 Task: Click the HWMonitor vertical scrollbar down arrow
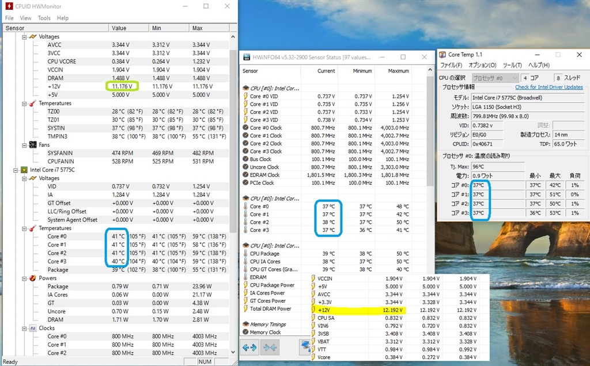tap(233, 352)
